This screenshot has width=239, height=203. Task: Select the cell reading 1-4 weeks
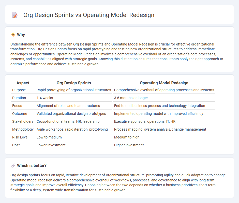click(x=44, y=98)
